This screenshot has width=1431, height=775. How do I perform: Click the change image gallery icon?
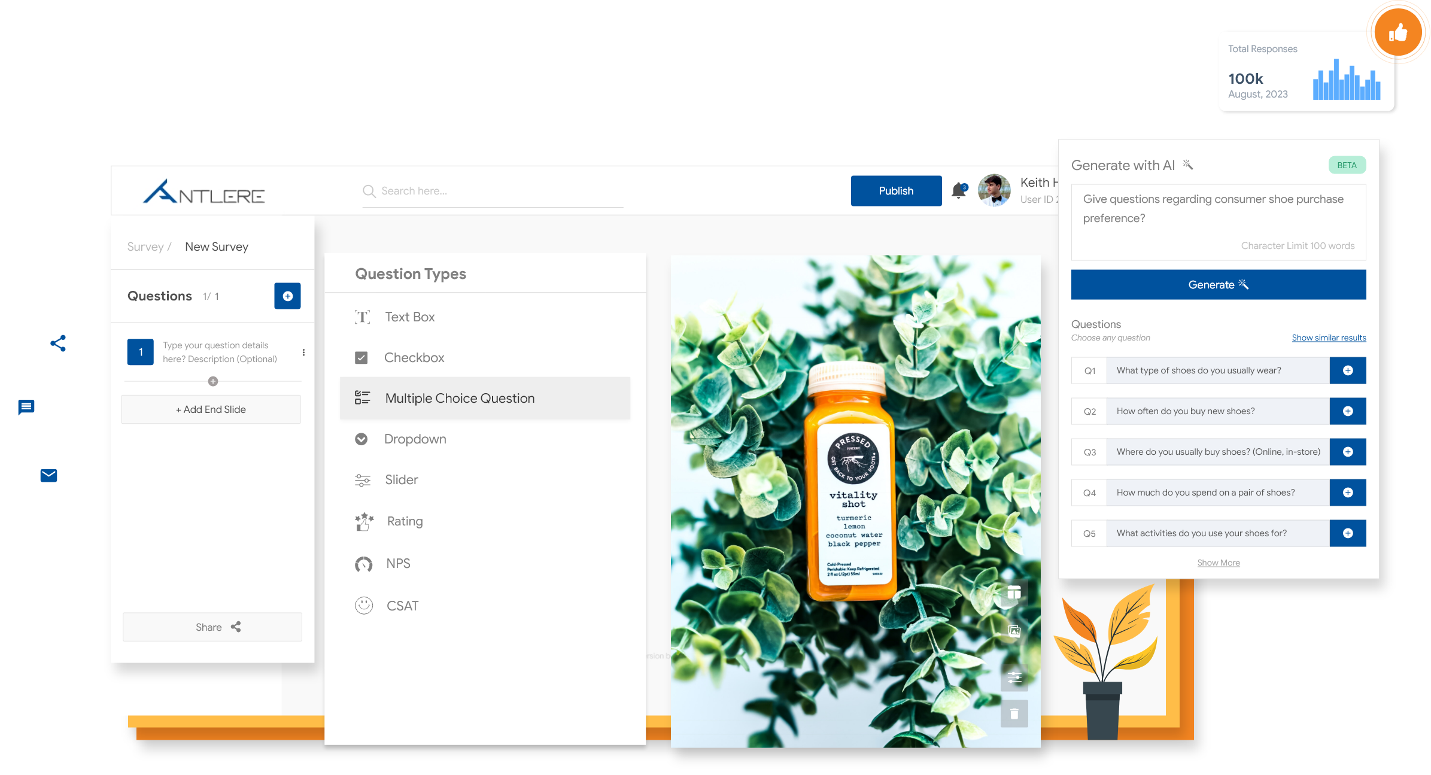point(1014,630)
